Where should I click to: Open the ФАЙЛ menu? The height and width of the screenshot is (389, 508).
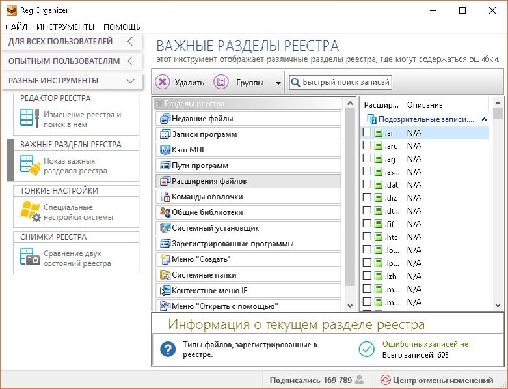coord(16,27)
